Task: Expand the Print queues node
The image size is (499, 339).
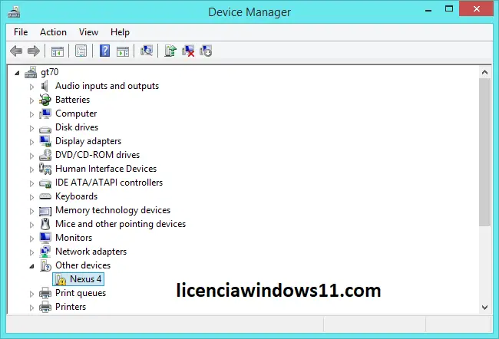Action: click(x=31, y=294)
